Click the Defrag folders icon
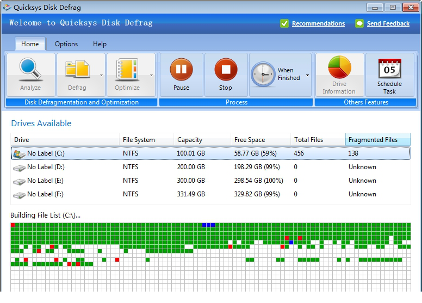This screenshot has width=422, height=303. pyautogui.click(x=77, y=69)
